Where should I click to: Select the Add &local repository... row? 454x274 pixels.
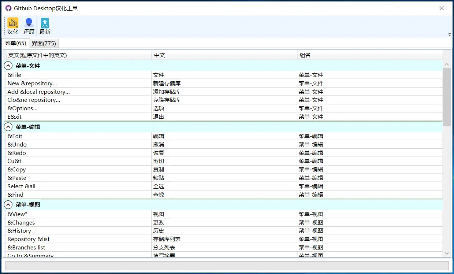pos(224,92)
